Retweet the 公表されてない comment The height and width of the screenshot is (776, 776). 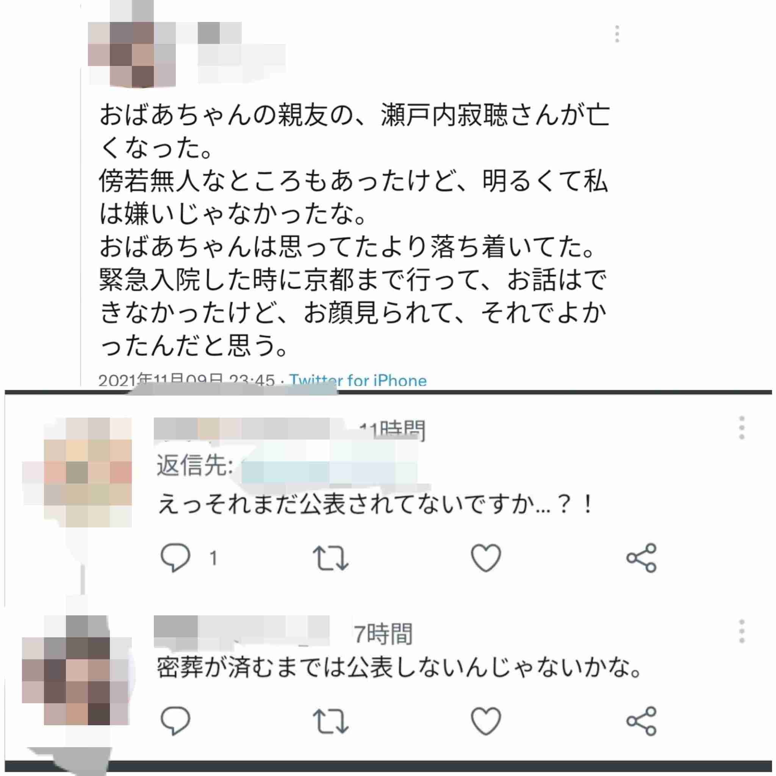(x=330, y=558)
